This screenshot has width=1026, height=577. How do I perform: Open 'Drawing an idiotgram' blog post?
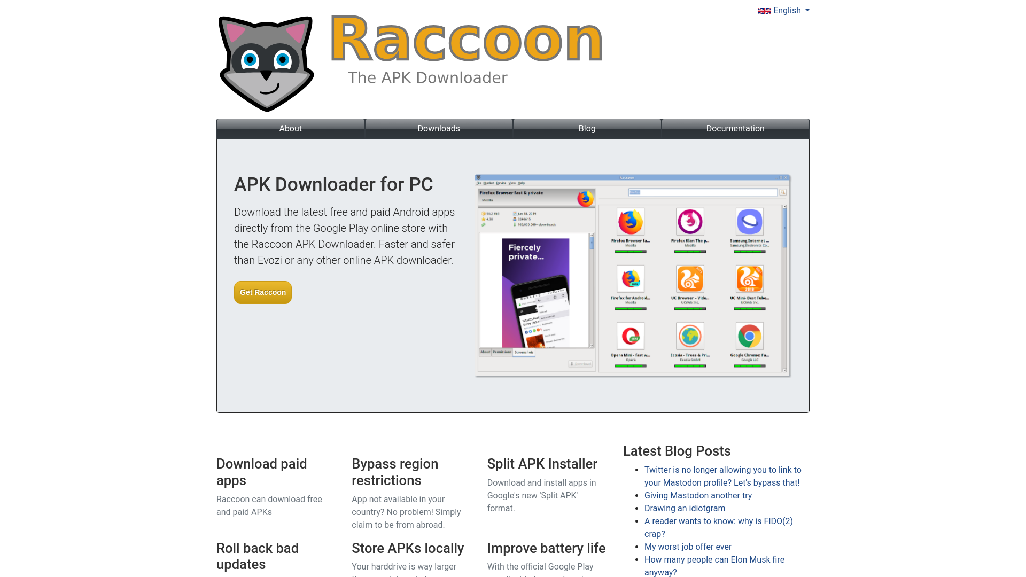685,508
